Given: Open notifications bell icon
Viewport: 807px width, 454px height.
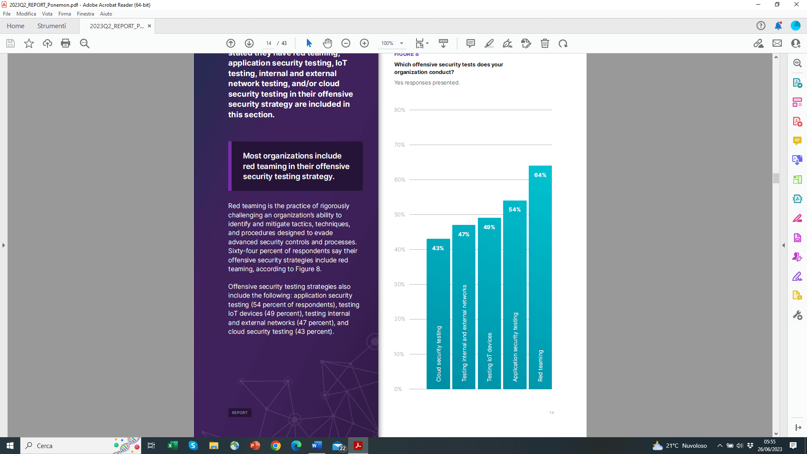Looking at the screenshot, I should tap(778, 26).
